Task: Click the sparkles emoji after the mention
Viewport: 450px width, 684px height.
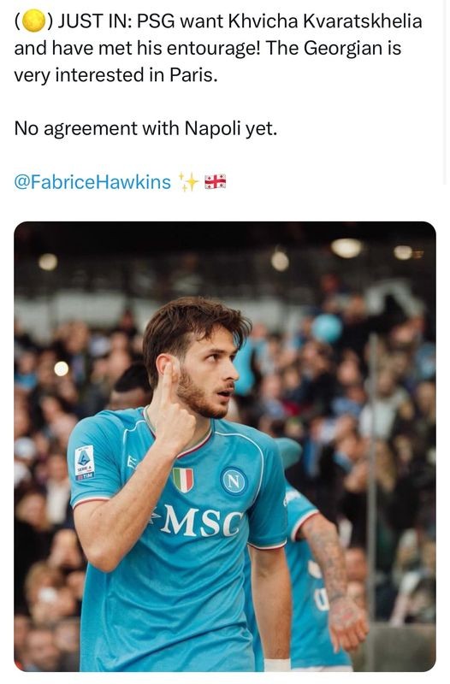Action: tap(188, 181)
